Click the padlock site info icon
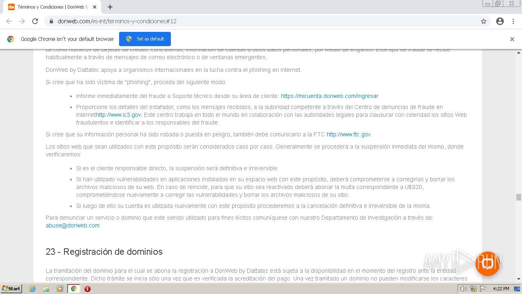The height and width of the screenshot is (294, 522). (x=51, y=21)
